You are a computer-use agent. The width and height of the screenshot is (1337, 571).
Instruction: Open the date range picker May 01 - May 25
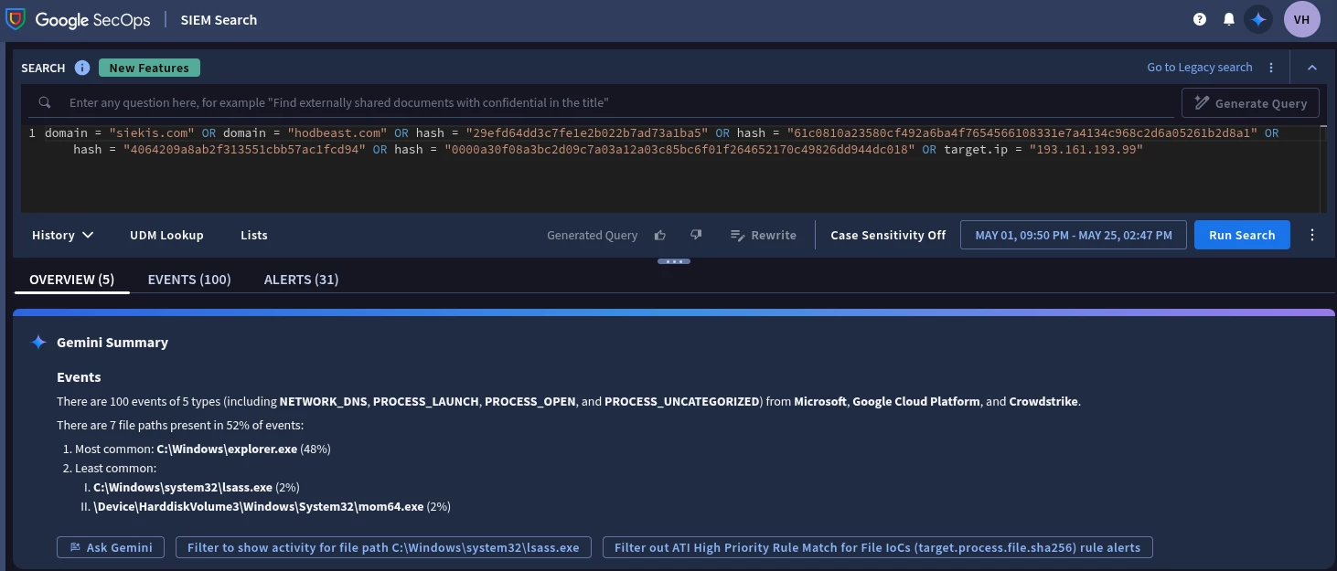(x=1074, y=235)
